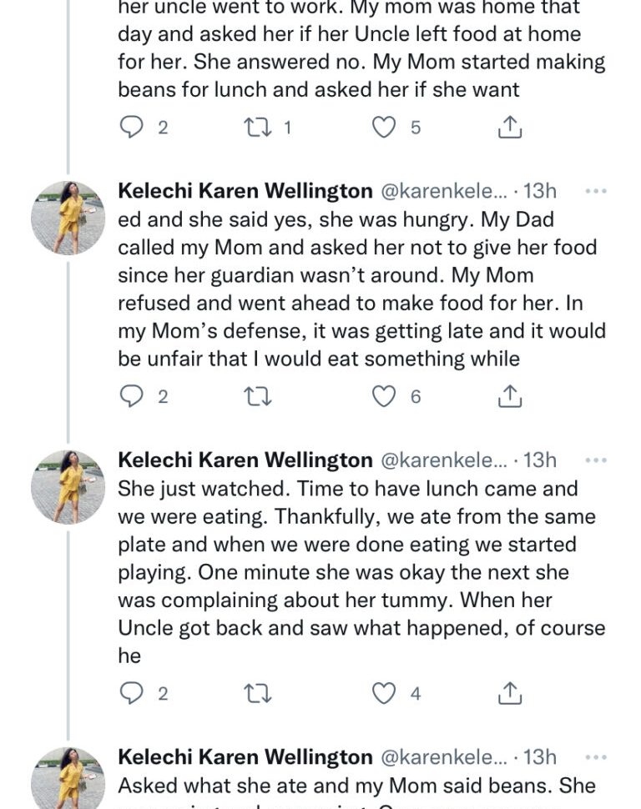Share the tweet ending "if she want"
The width and height of the screenshot is (641, 809).
[x=509, y=128]
